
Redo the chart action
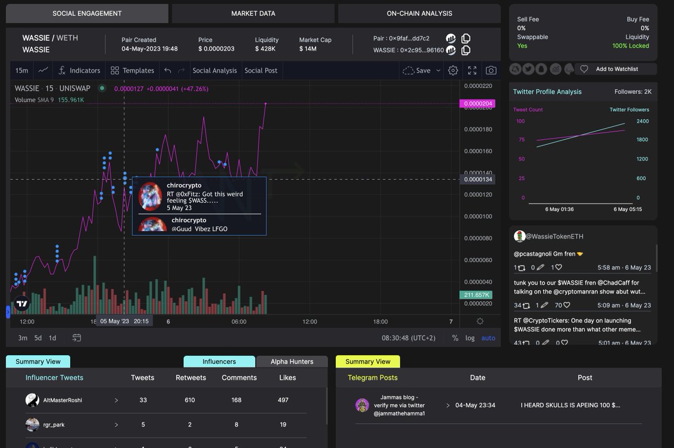tap(181, 70)
